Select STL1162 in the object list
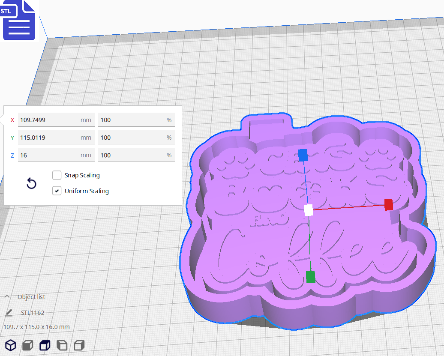 click(33, 312)
